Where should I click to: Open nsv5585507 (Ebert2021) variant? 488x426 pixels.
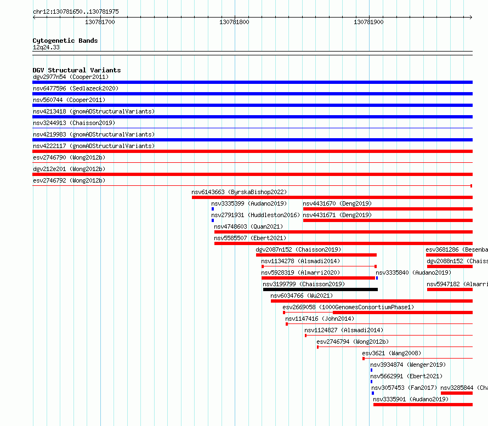250,238
